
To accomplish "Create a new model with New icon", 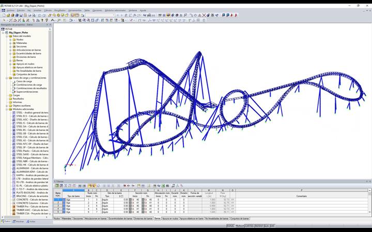I will coord(4,15).
